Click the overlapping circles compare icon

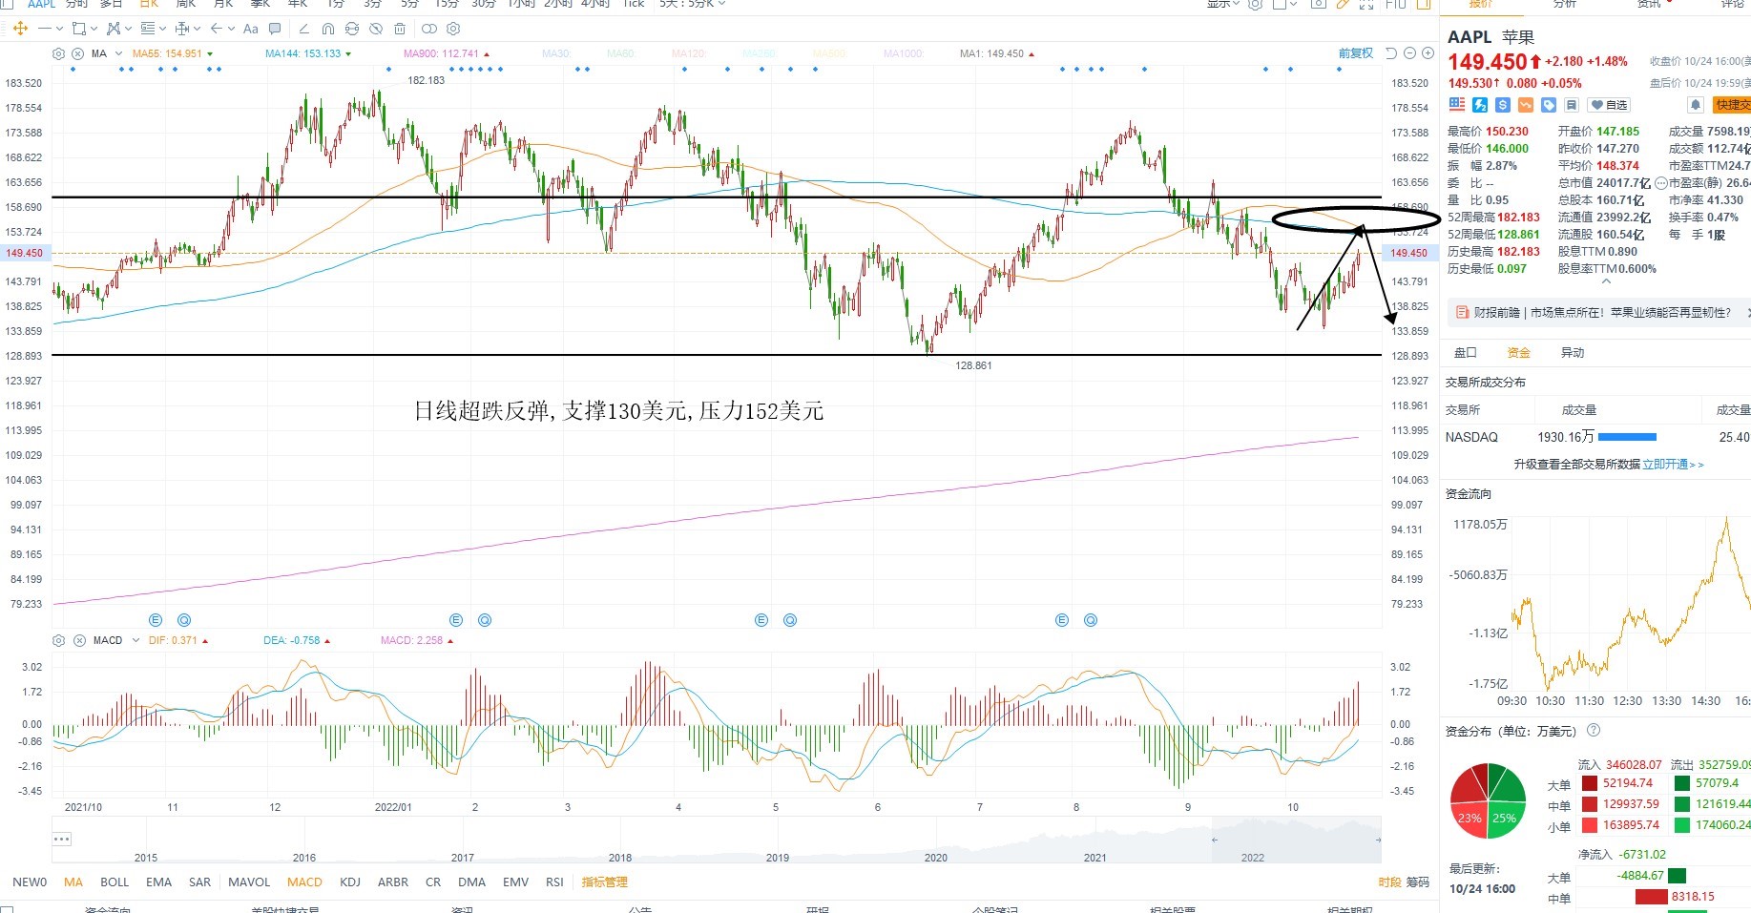tap(429, 29)
